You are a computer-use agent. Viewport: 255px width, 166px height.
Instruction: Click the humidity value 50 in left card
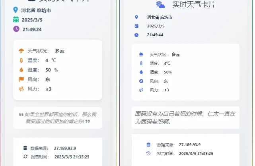[48, 70]
